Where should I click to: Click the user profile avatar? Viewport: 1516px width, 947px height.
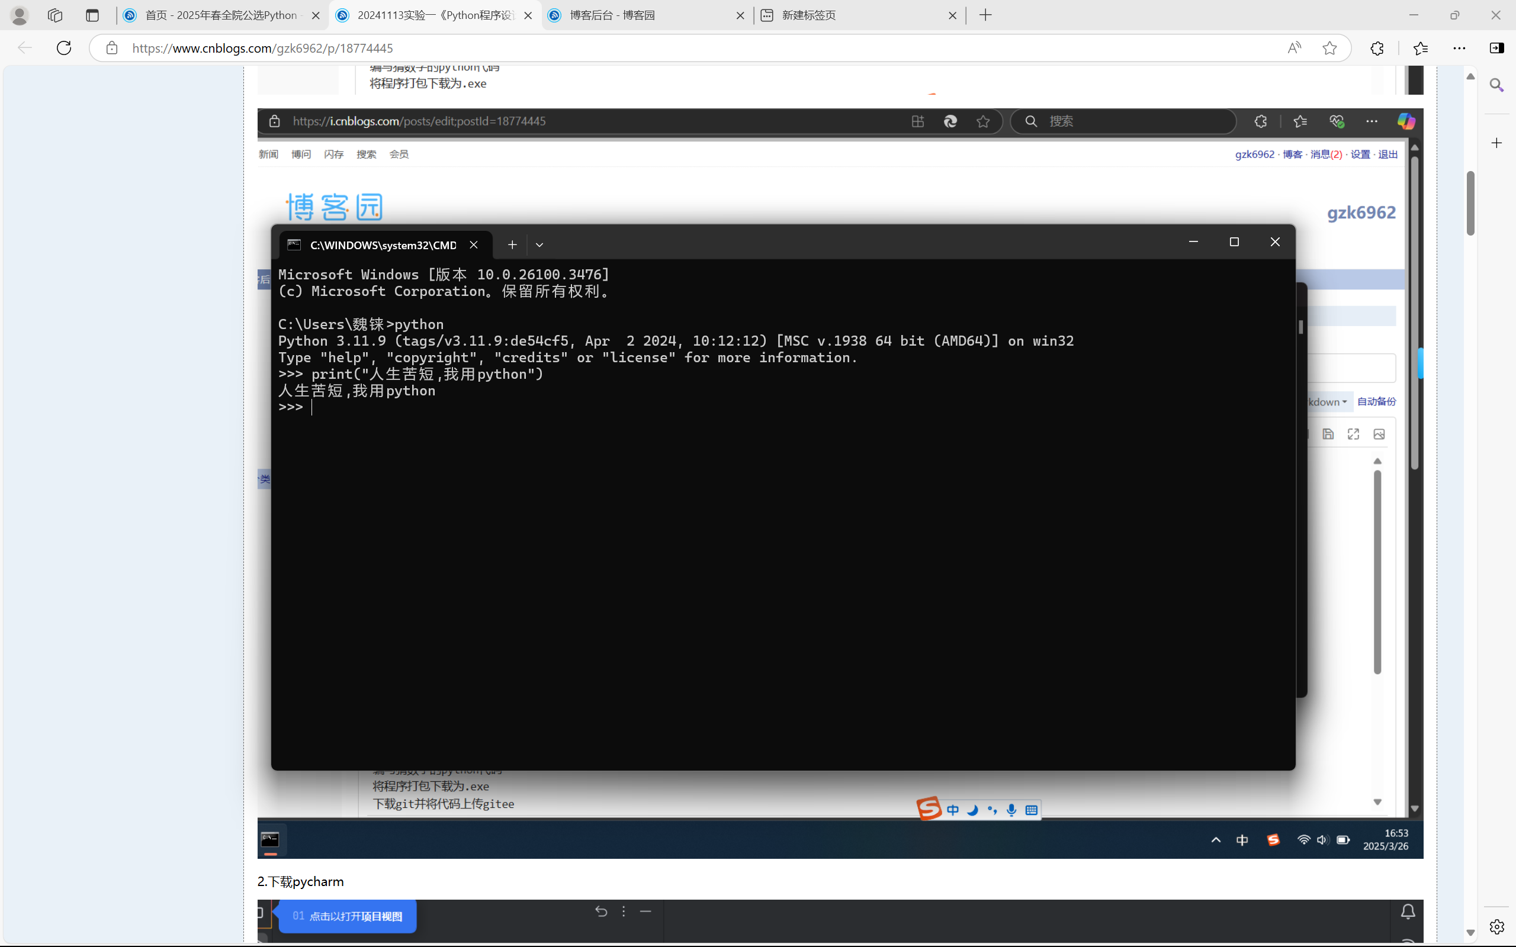20,15
